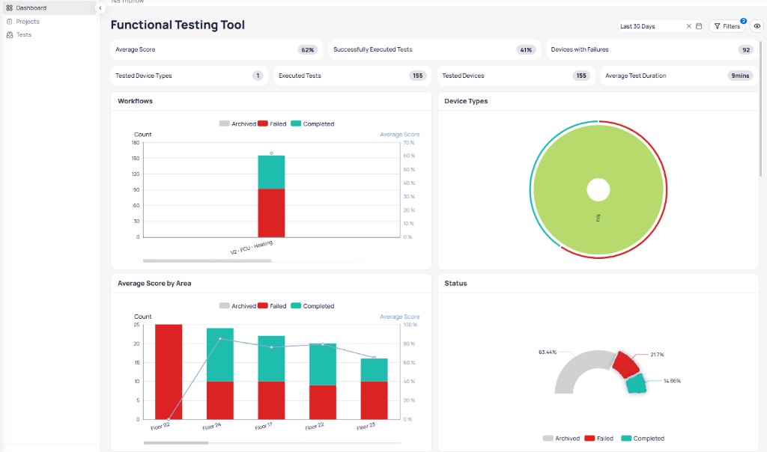
Task: Click the Executed Tests 155 card
Action: point(353,76)
